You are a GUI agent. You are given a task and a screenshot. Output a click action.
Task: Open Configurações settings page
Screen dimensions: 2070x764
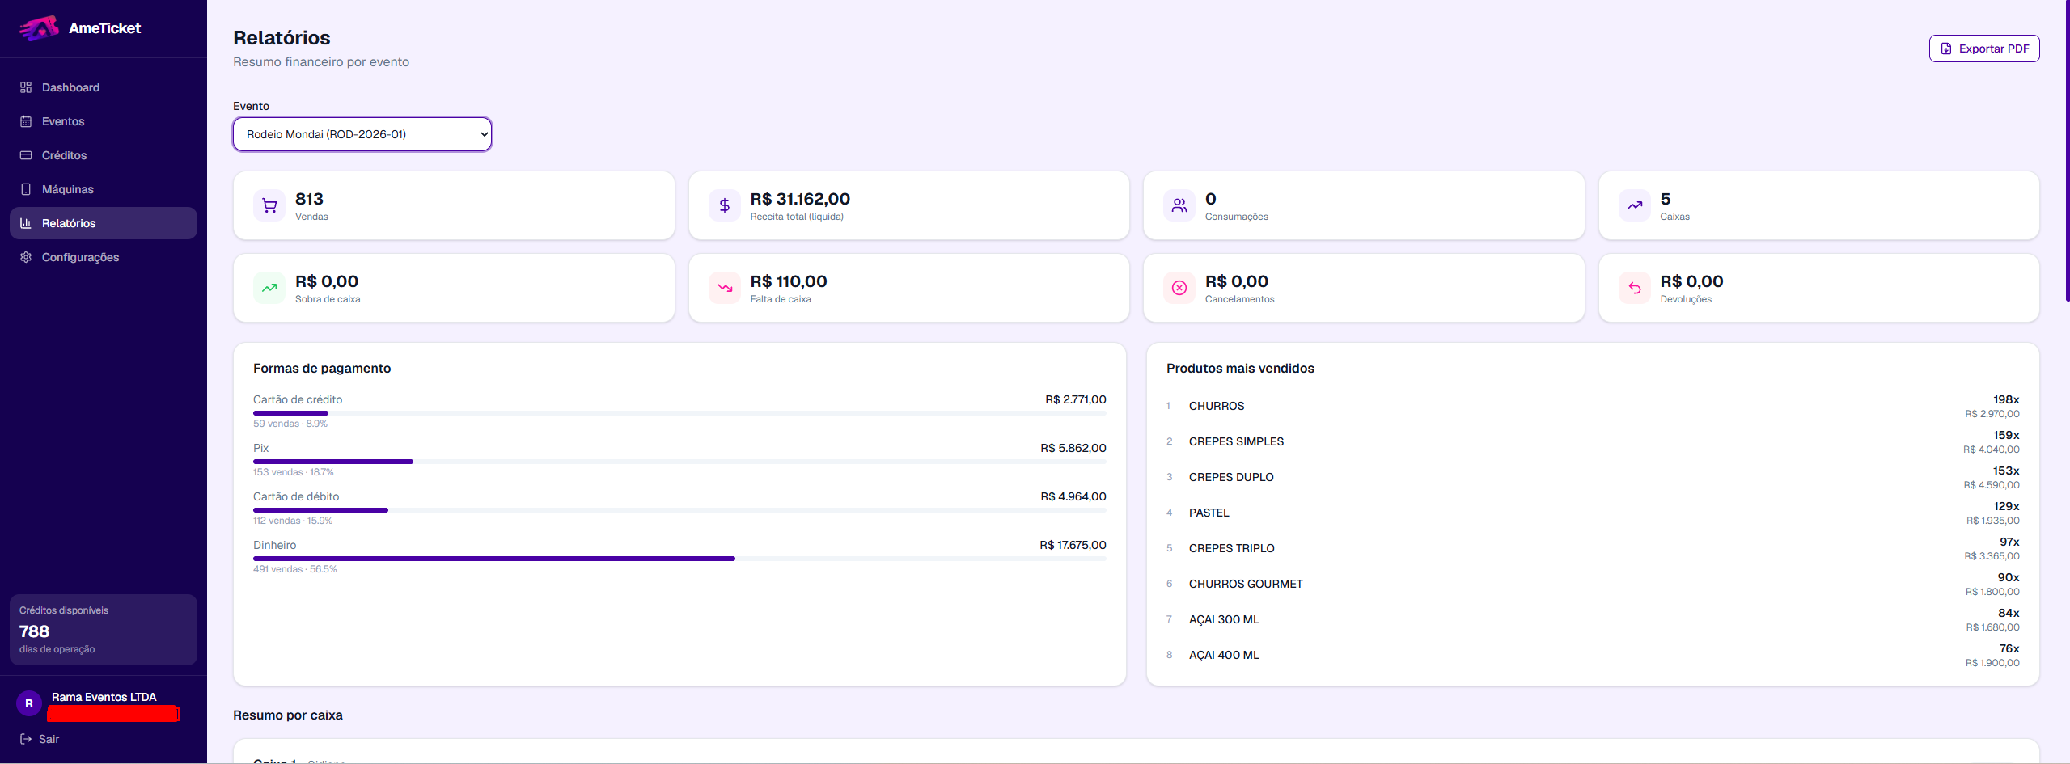[x=104, y=257]
